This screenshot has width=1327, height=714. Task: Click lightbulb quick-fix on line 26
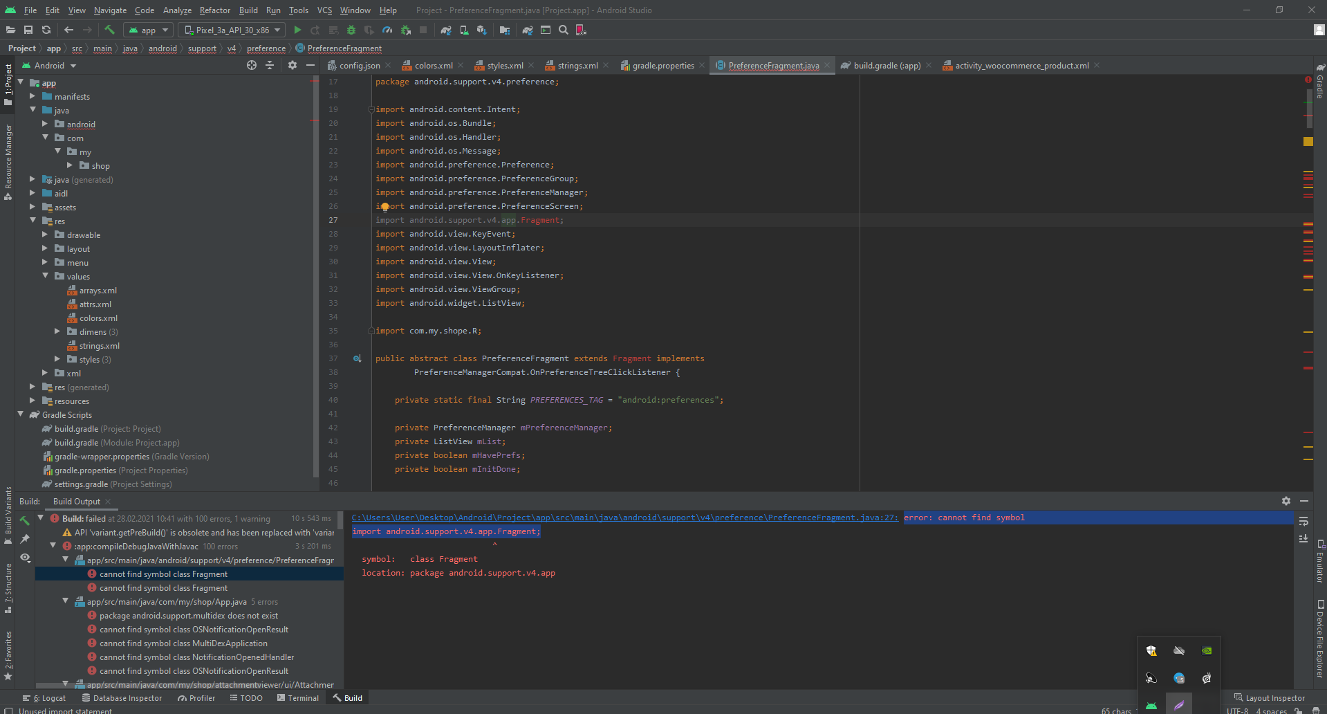click(x=385, y=207)
